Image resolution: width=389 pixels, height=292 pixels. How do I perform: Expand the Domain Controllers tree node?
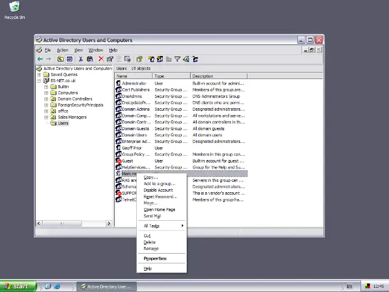pos(46,99)
